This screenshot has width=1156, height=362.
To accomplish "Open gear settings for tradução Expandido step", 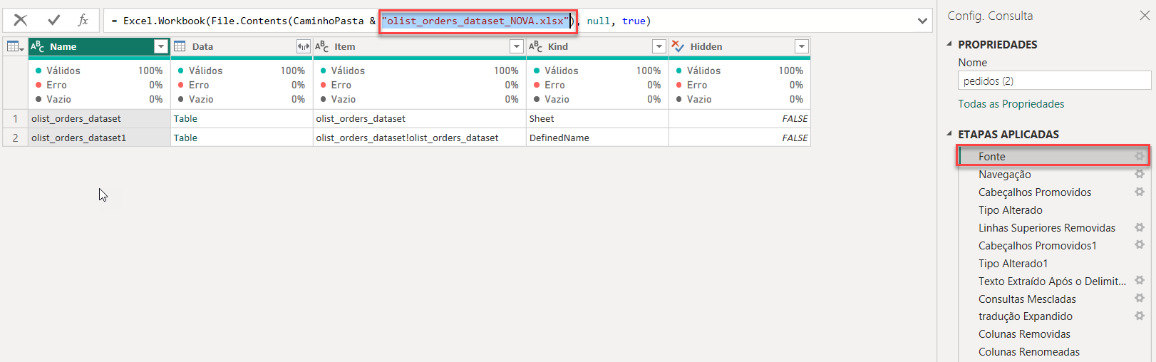I will coord(1139,316).
